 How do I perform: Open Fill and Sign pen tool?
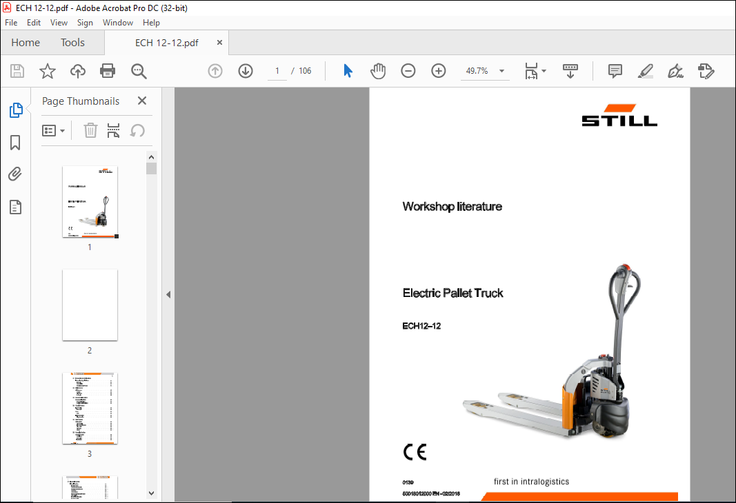[675, 71]
